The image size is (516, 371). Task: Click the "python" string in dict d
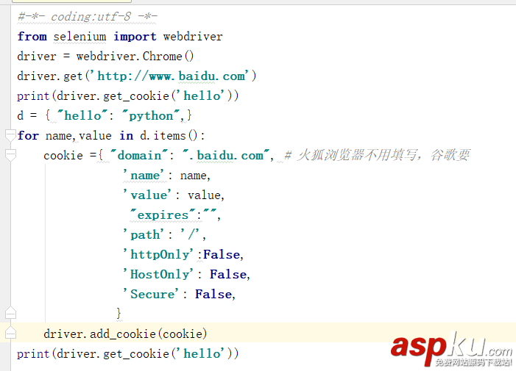[x=151, y=115]
